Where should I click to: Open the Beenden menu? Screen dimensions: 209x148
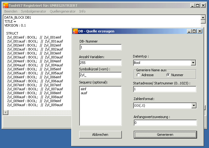pyautogui.click(x=11, y=11)
